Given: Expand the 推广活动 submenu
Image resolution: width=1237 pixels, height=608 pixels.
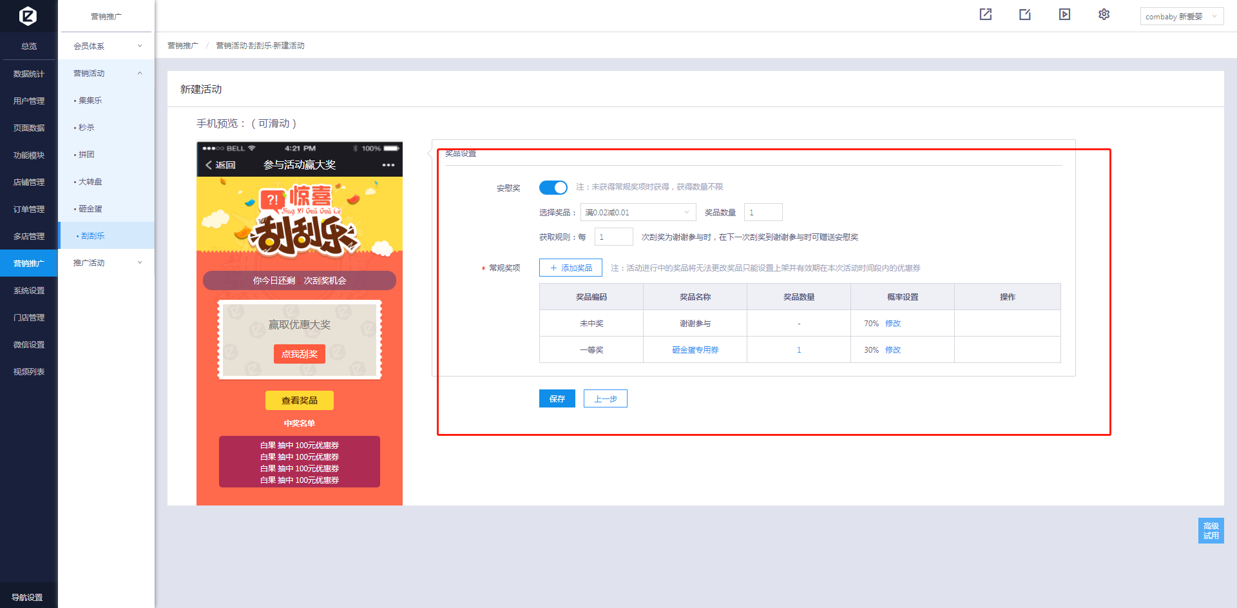Looking at the screenshot, I should tap(106, 262).
